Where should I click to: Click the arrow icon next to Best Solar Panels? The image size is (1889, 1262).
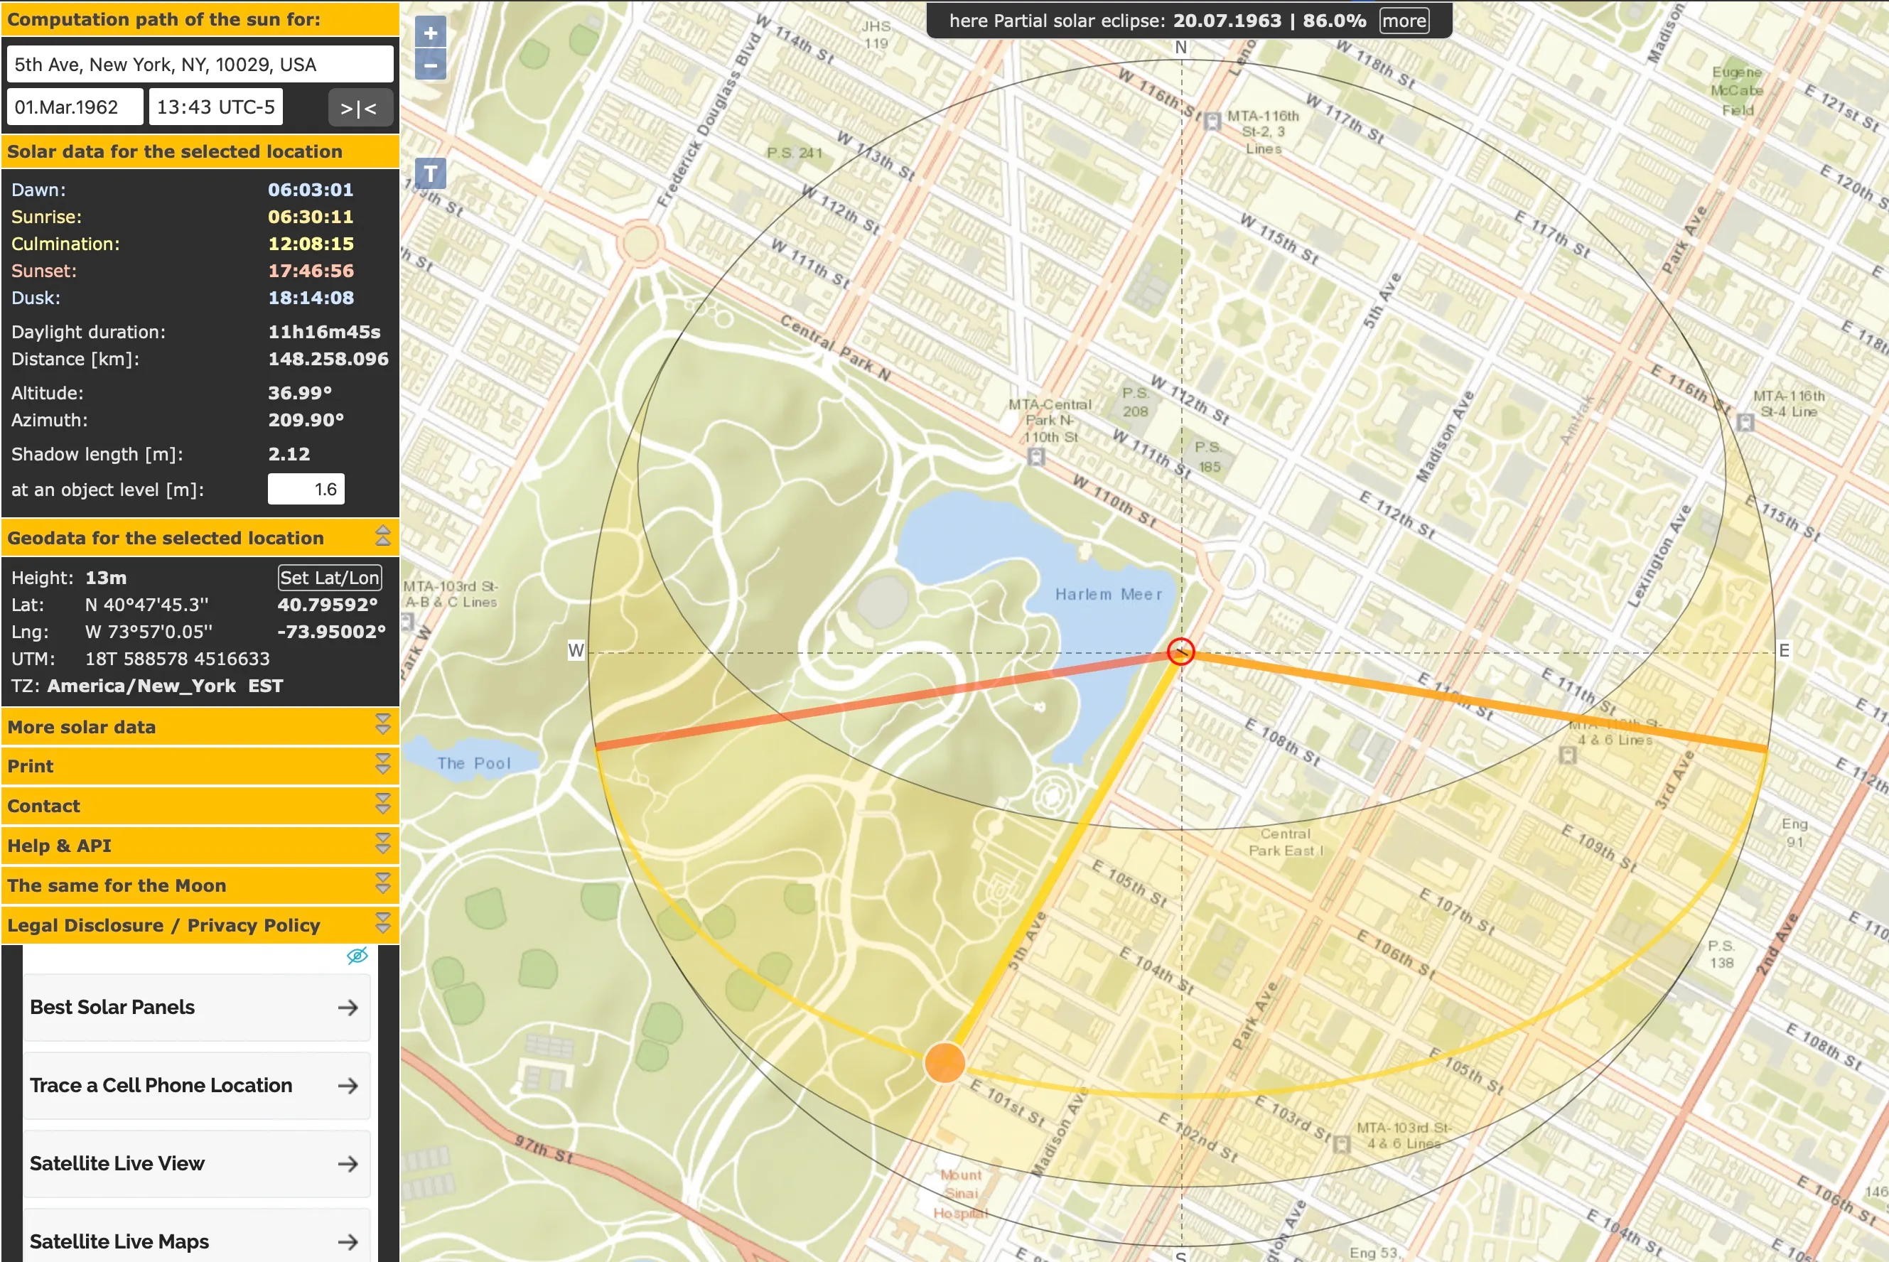[350, 1007]
